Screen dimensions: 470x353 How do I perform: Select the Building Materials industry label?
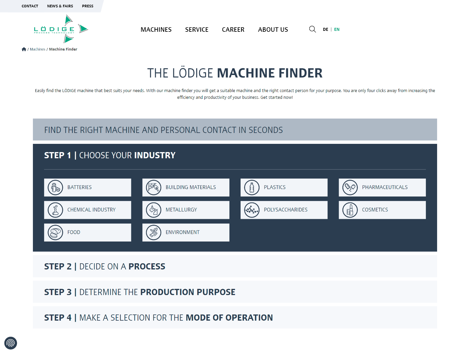(191, 187)
